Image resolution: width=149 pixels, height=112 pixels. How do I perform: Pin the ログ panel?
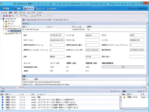click(x=117, y=91)
